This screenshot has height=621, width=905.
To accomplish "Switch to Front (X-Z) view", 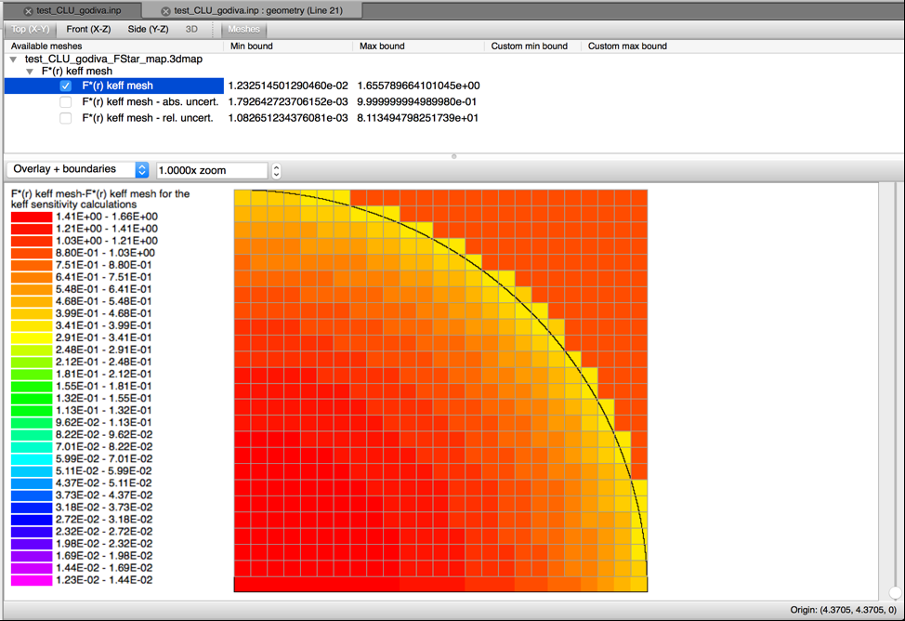I will [88, 29].
